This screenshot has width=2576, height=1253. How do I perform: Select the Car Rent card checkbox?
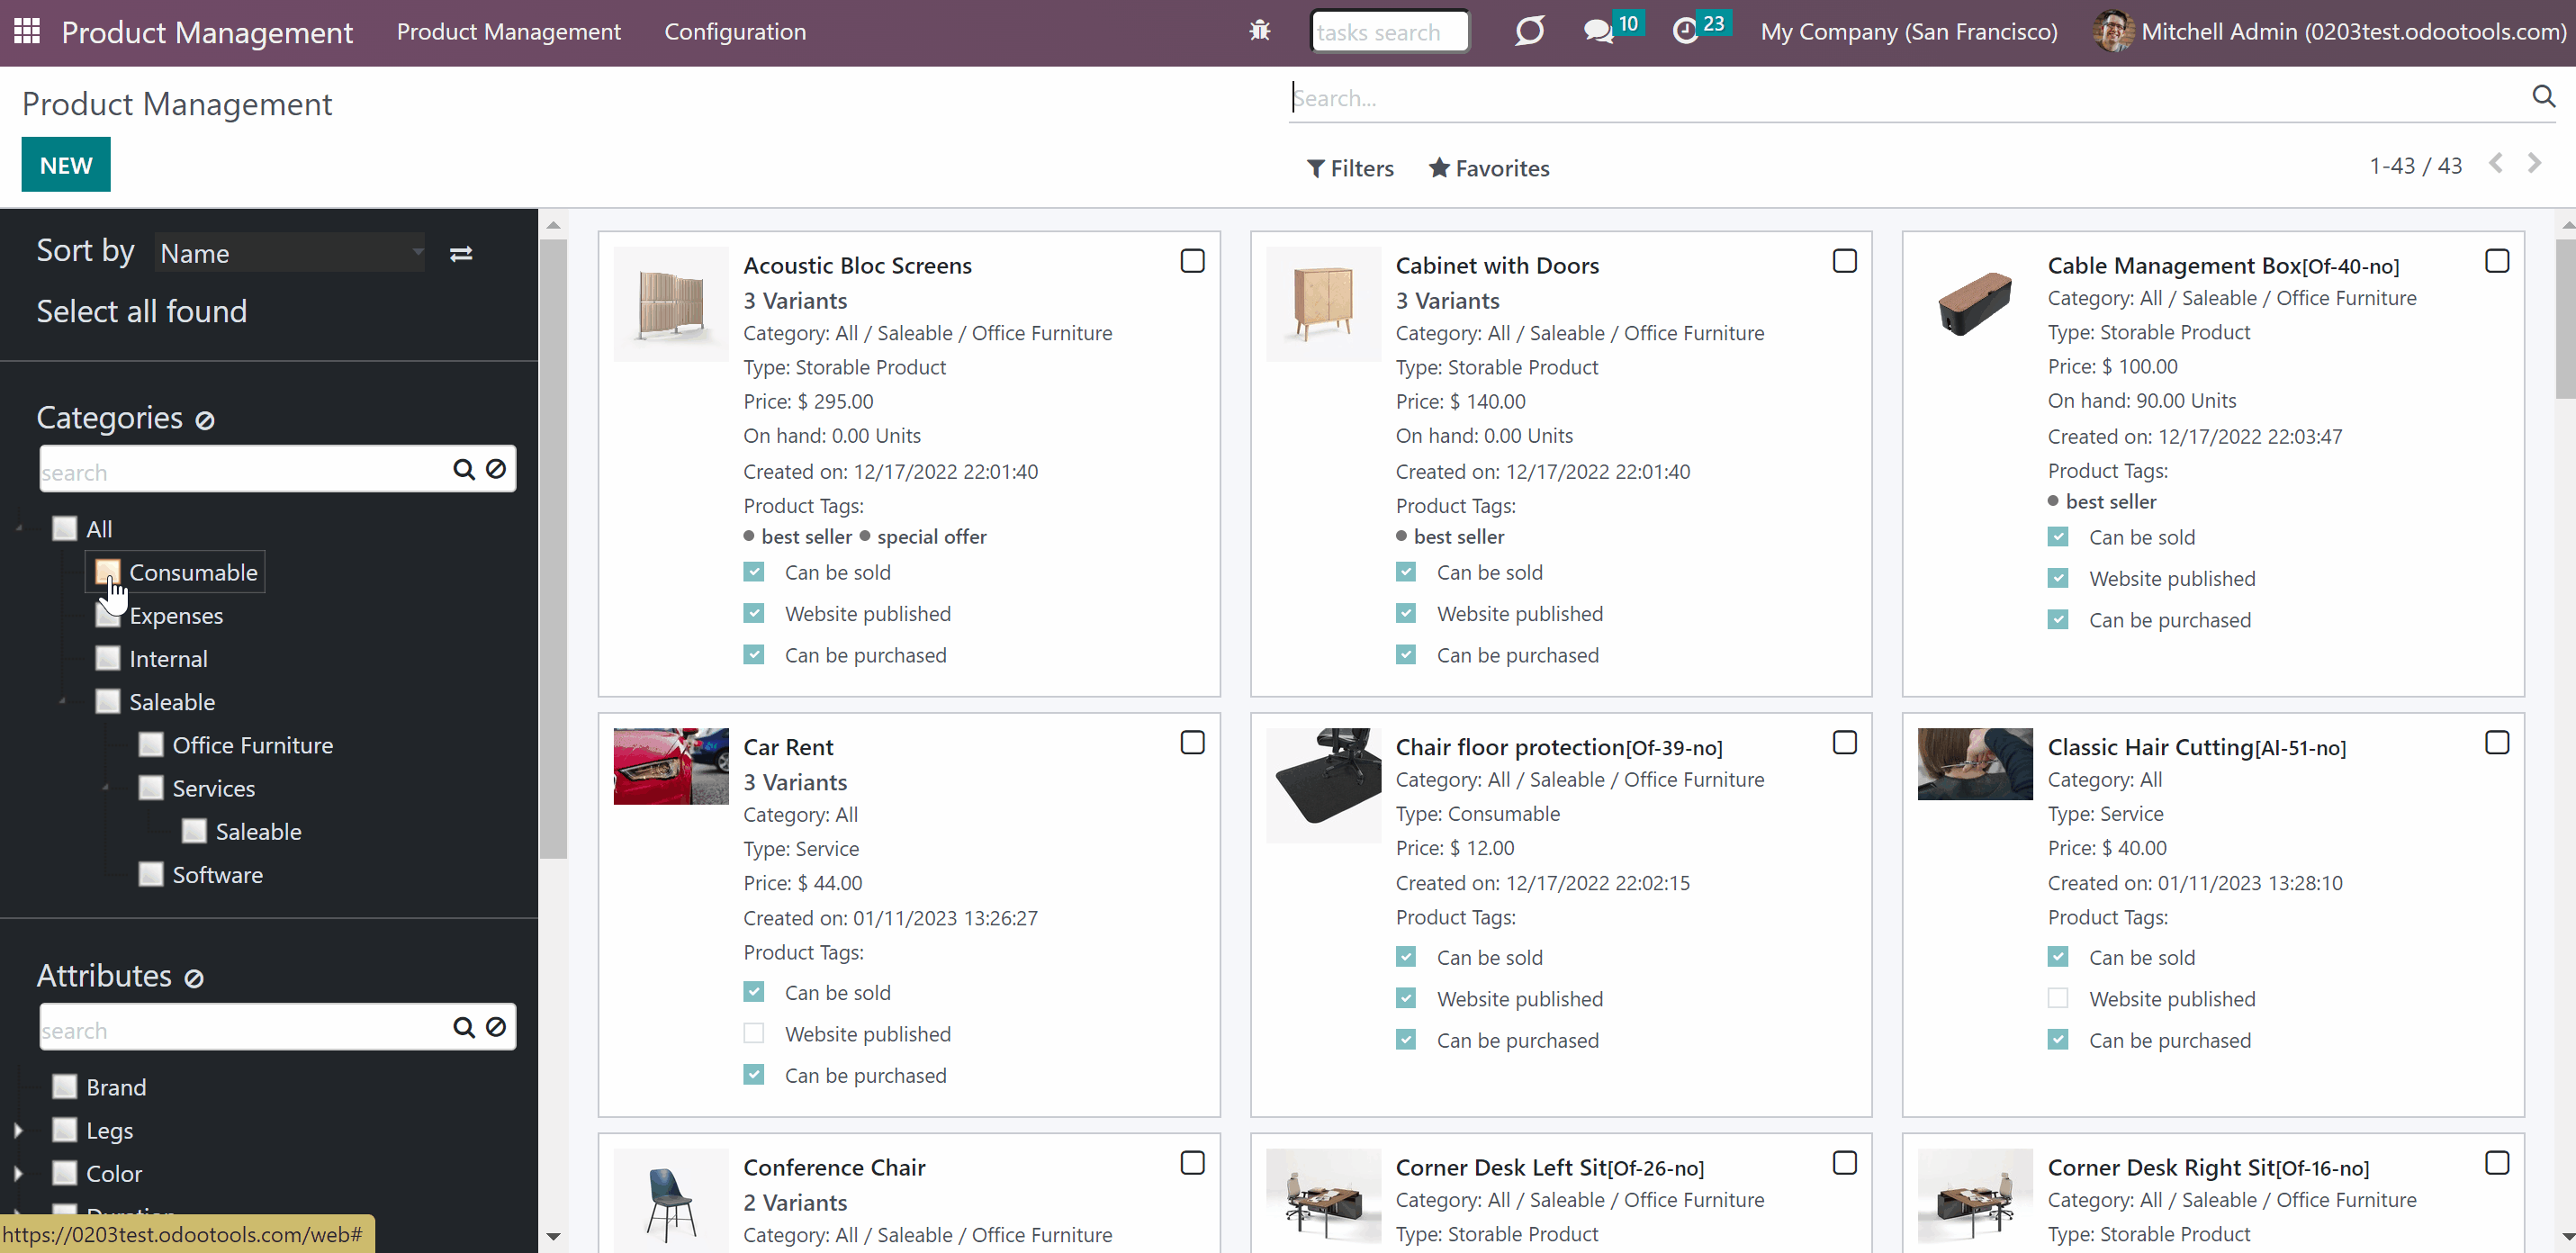pos(1192,743)
